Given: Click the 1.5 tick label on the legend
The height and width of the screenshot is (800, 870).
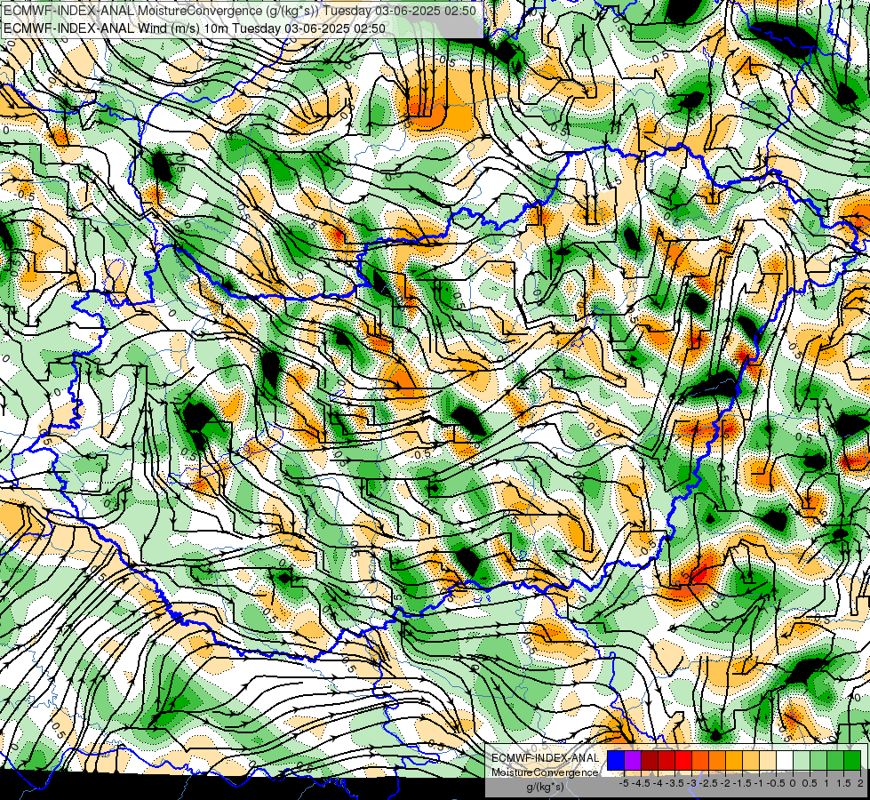Looking at the screenshot, I should pyautogui.click(x=844, y=783).
